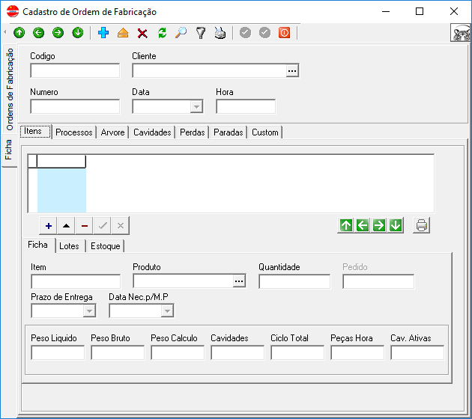Open the Cavidades tab
Image resolution: width=472 pixels, height=419 pixels.
[x=153, y=132]
